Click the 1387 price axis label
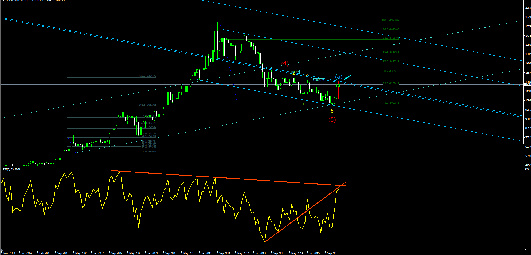This screenshot has height=255, width=531. [x=528, y=73]
